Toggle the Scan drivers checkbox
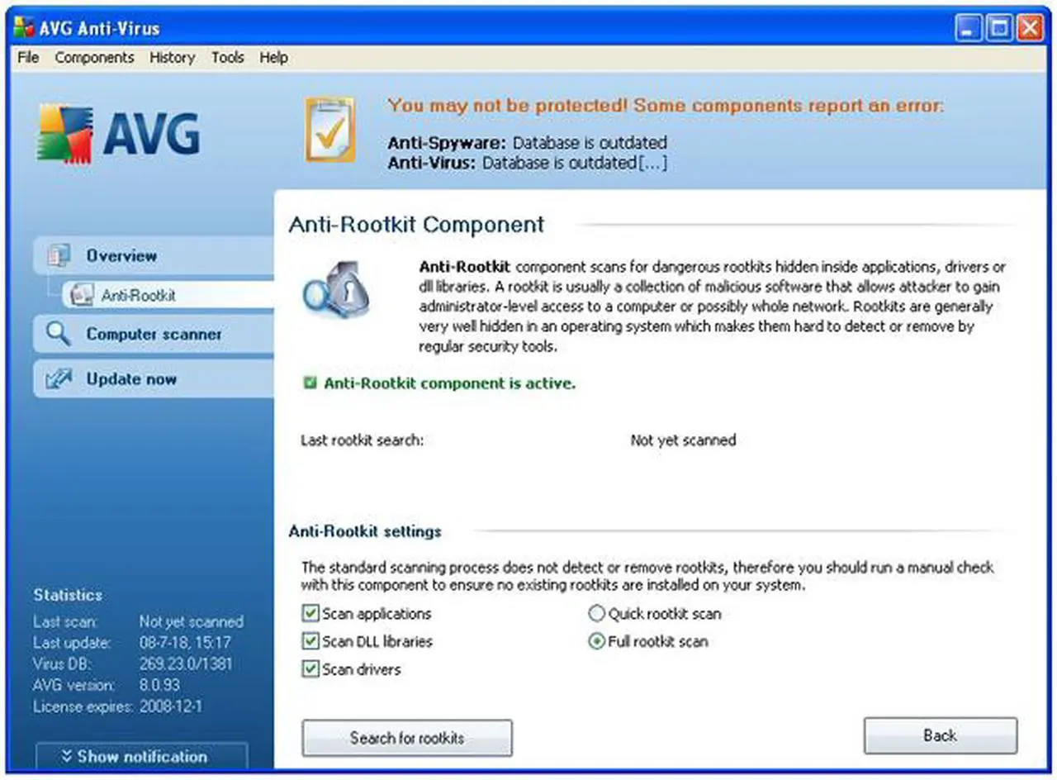Screen dimensions: 1057x780 coord(310,669)
